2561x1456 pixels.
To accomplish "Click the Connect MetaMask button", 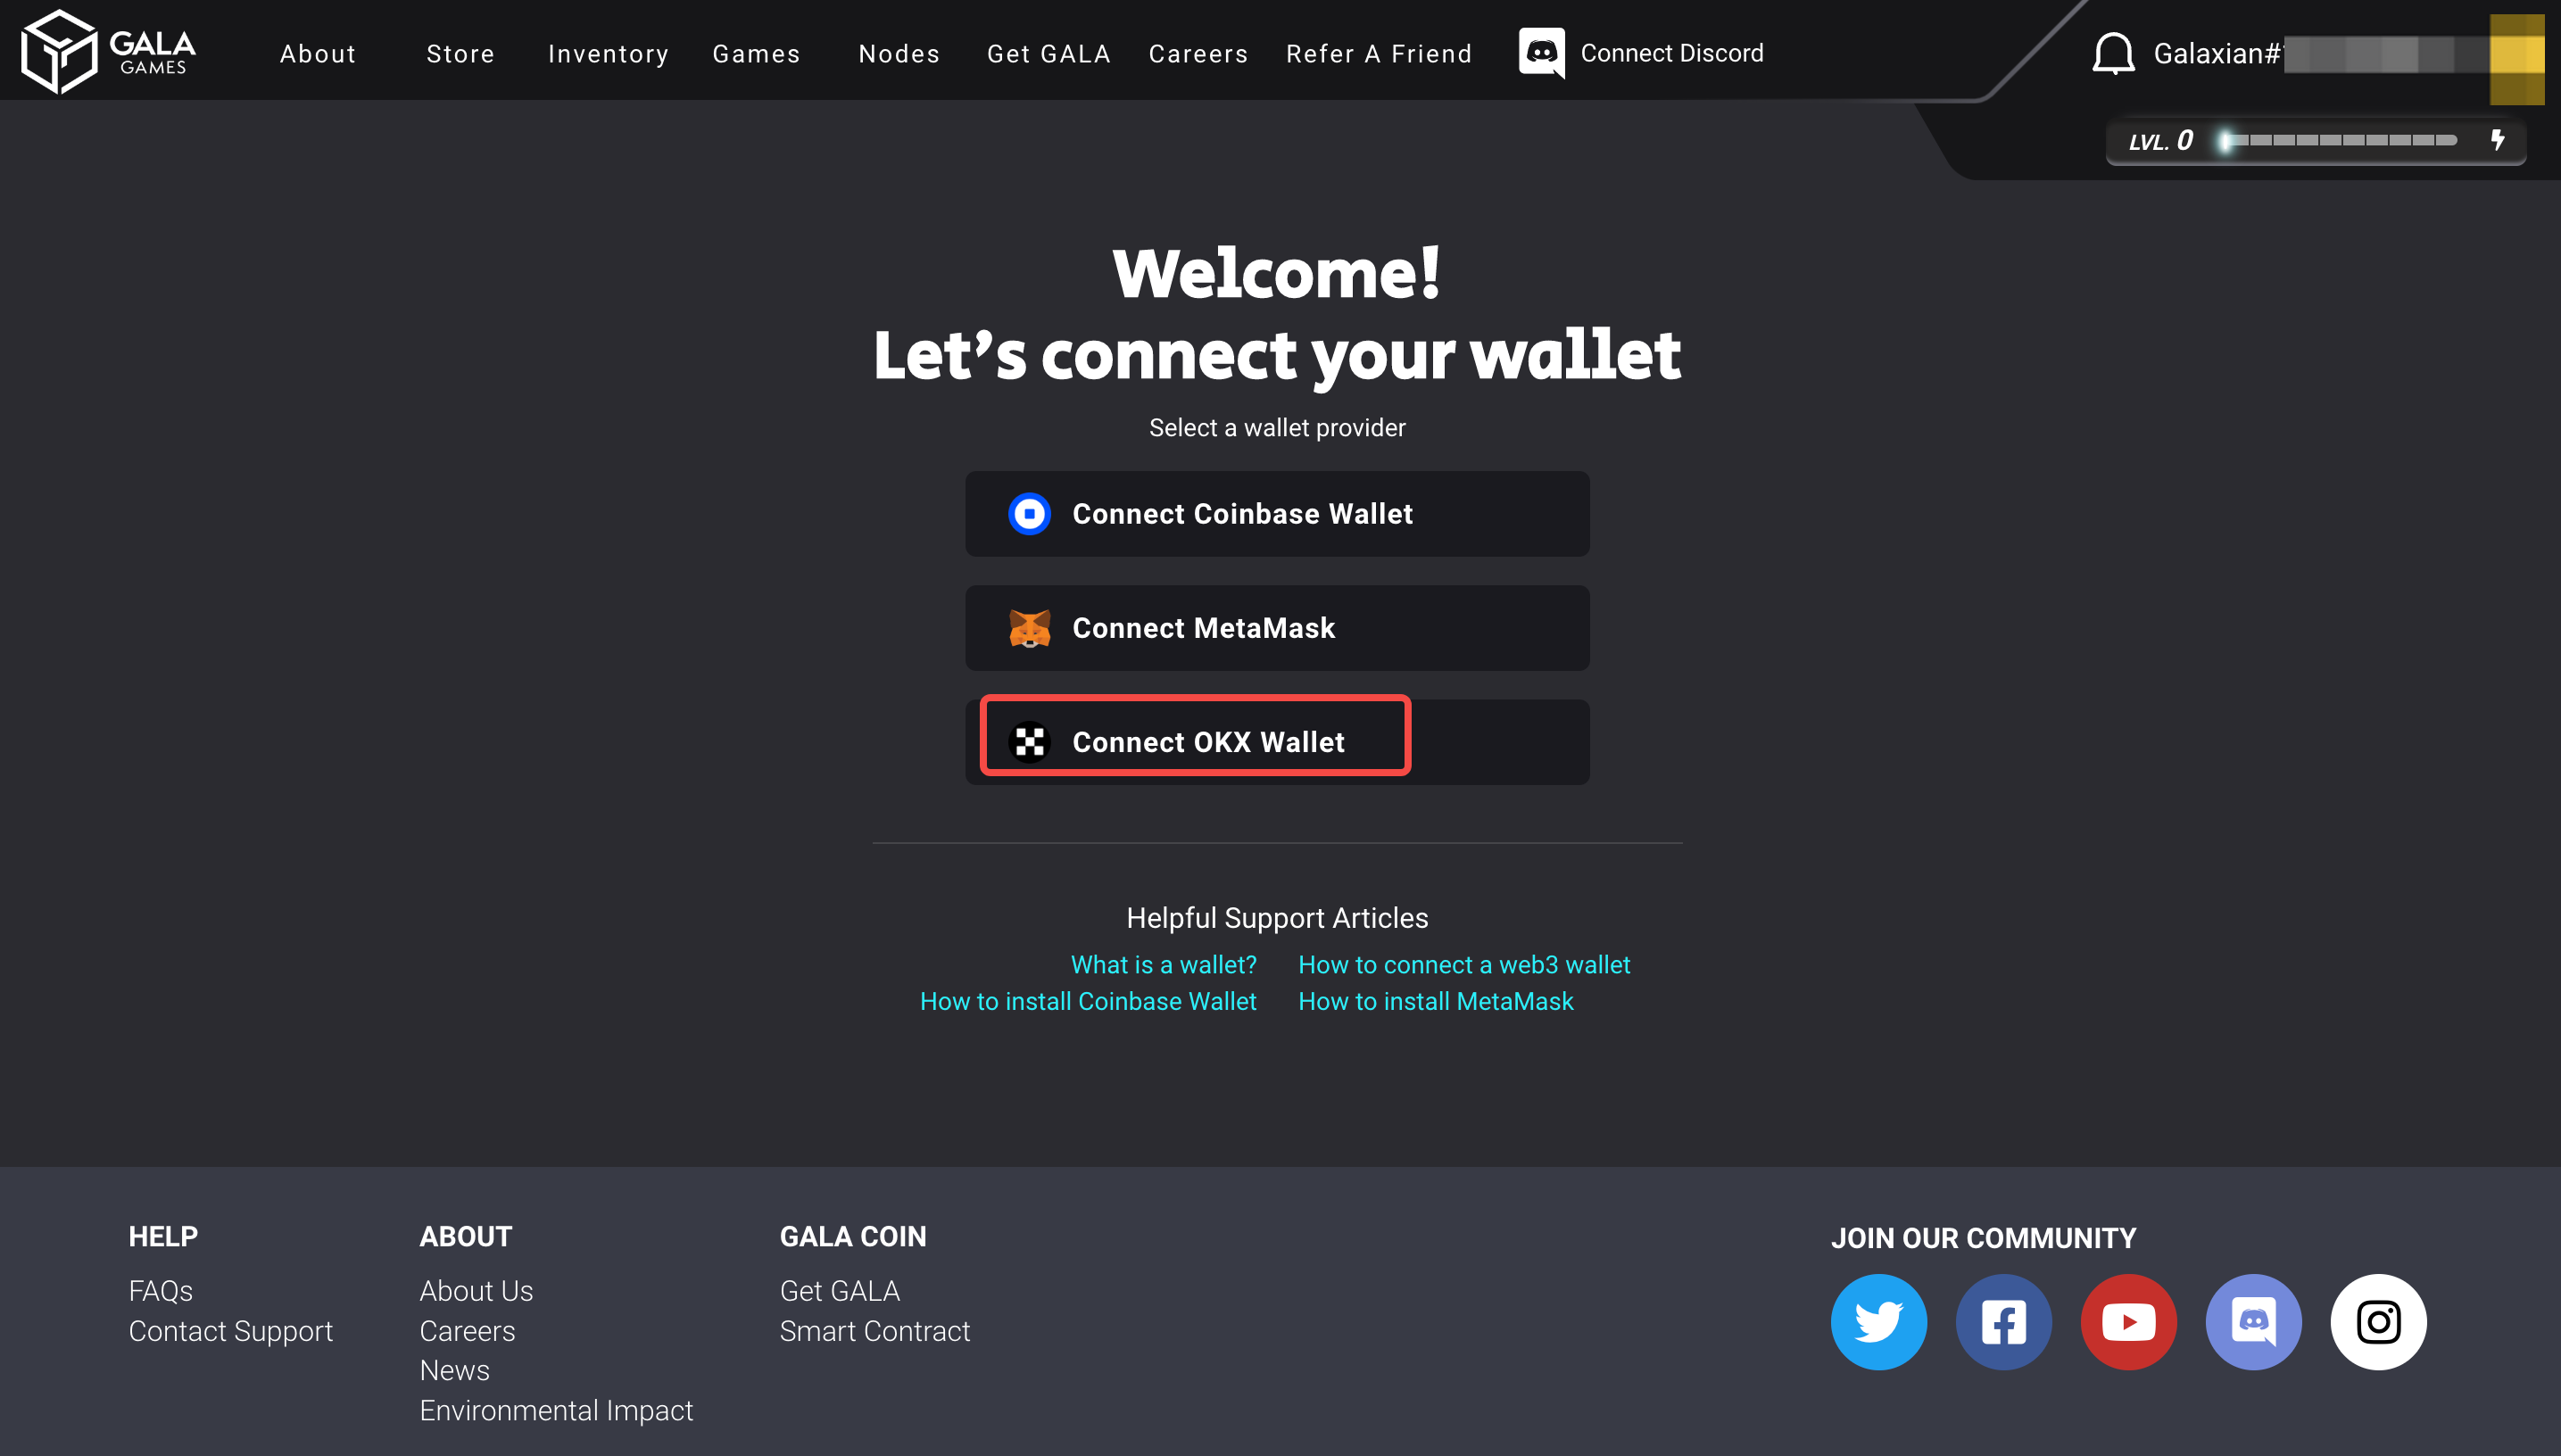I will click(x=1277, y=628).
